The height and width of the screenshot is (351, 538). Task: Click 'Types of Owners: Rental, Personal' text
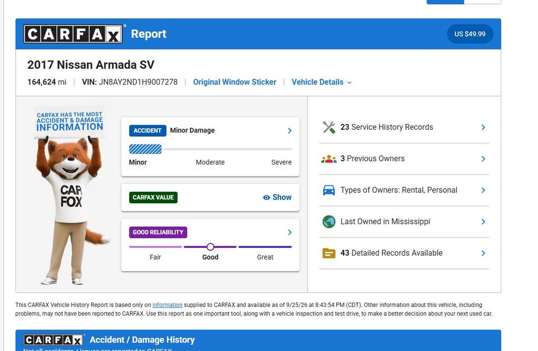tap(399, 190)
